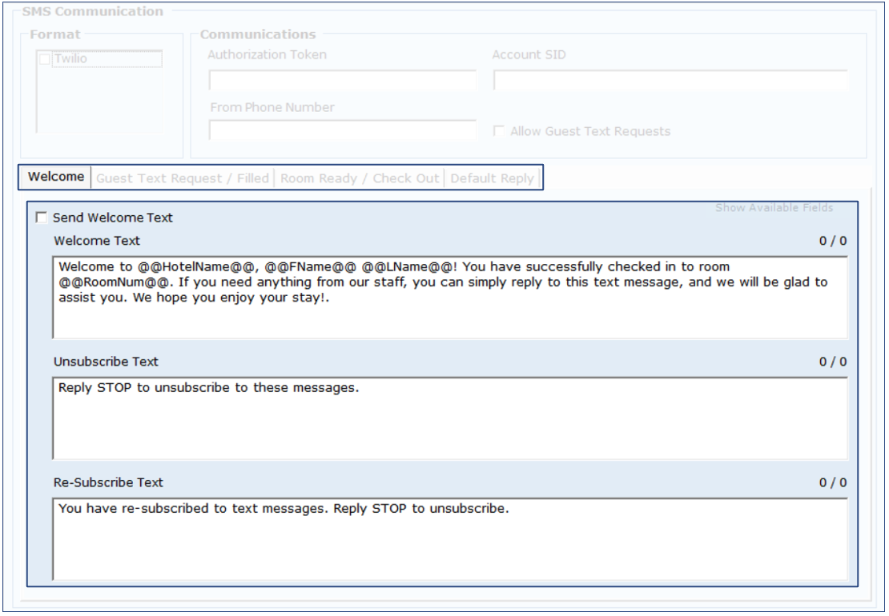Select the Room Ready / Check Out tab
Viewport: 889px width, 616px height.
pos(360,178)
